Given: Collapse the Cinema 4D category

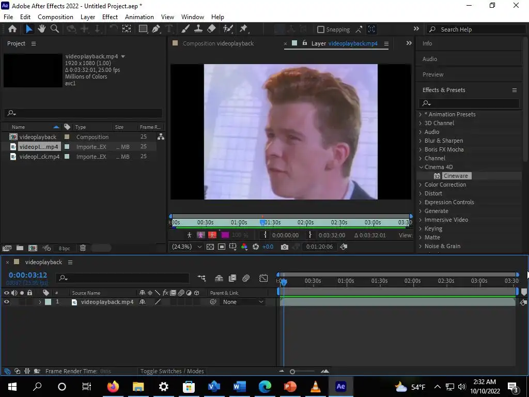Looking at the screenshot, I should tap(421, 167).
